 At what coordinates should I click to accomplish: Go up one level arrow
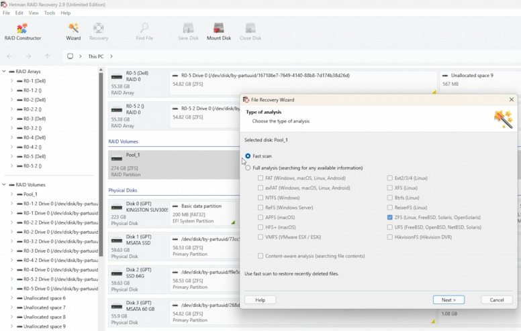[x=47, y=56]
